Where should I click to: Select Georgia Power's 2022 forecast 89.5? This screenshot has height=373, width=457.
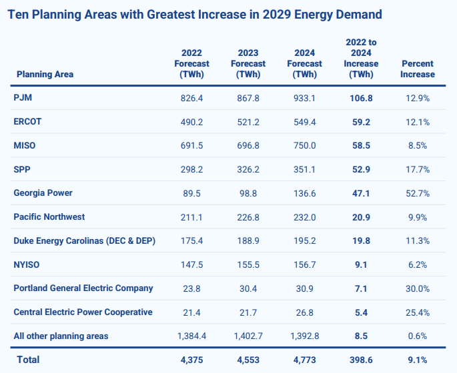pyautogui.click(x=191, y=193)
